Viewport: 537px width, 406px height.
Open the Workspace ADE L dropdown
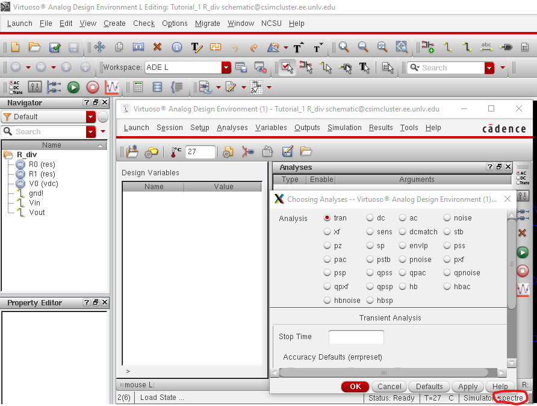click(x=226, y=67)
